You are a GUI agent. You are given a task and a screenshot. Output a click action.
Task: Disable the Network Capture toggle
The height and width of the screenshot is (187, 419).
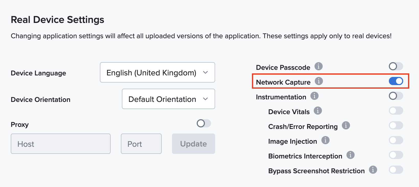coord(396,81)
